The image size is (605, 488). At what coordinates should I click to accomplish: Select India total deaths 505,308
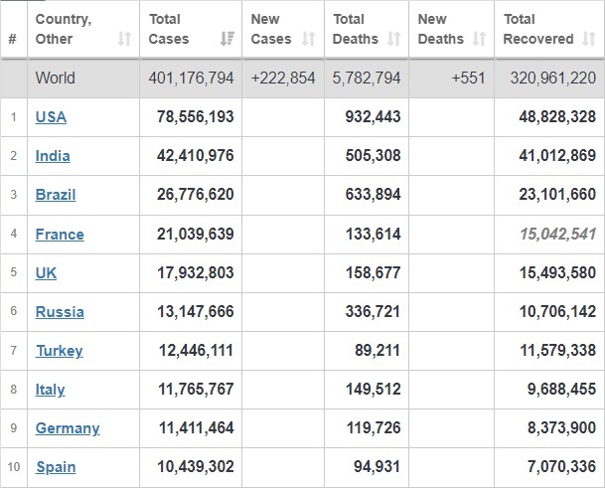pos(374,156)
